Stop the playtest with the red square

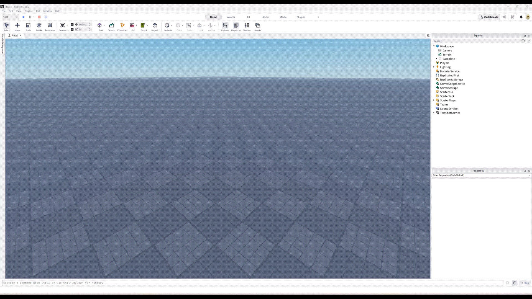pyautogui.click(x=39, y=17)
